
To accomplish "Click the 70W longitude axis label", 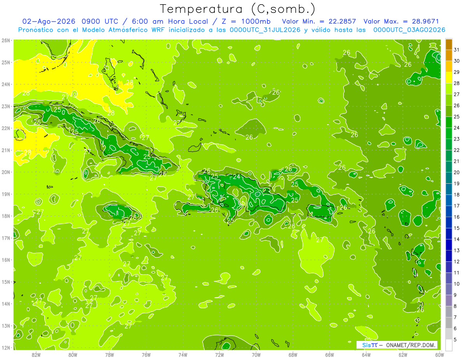I will click(256, 355).
